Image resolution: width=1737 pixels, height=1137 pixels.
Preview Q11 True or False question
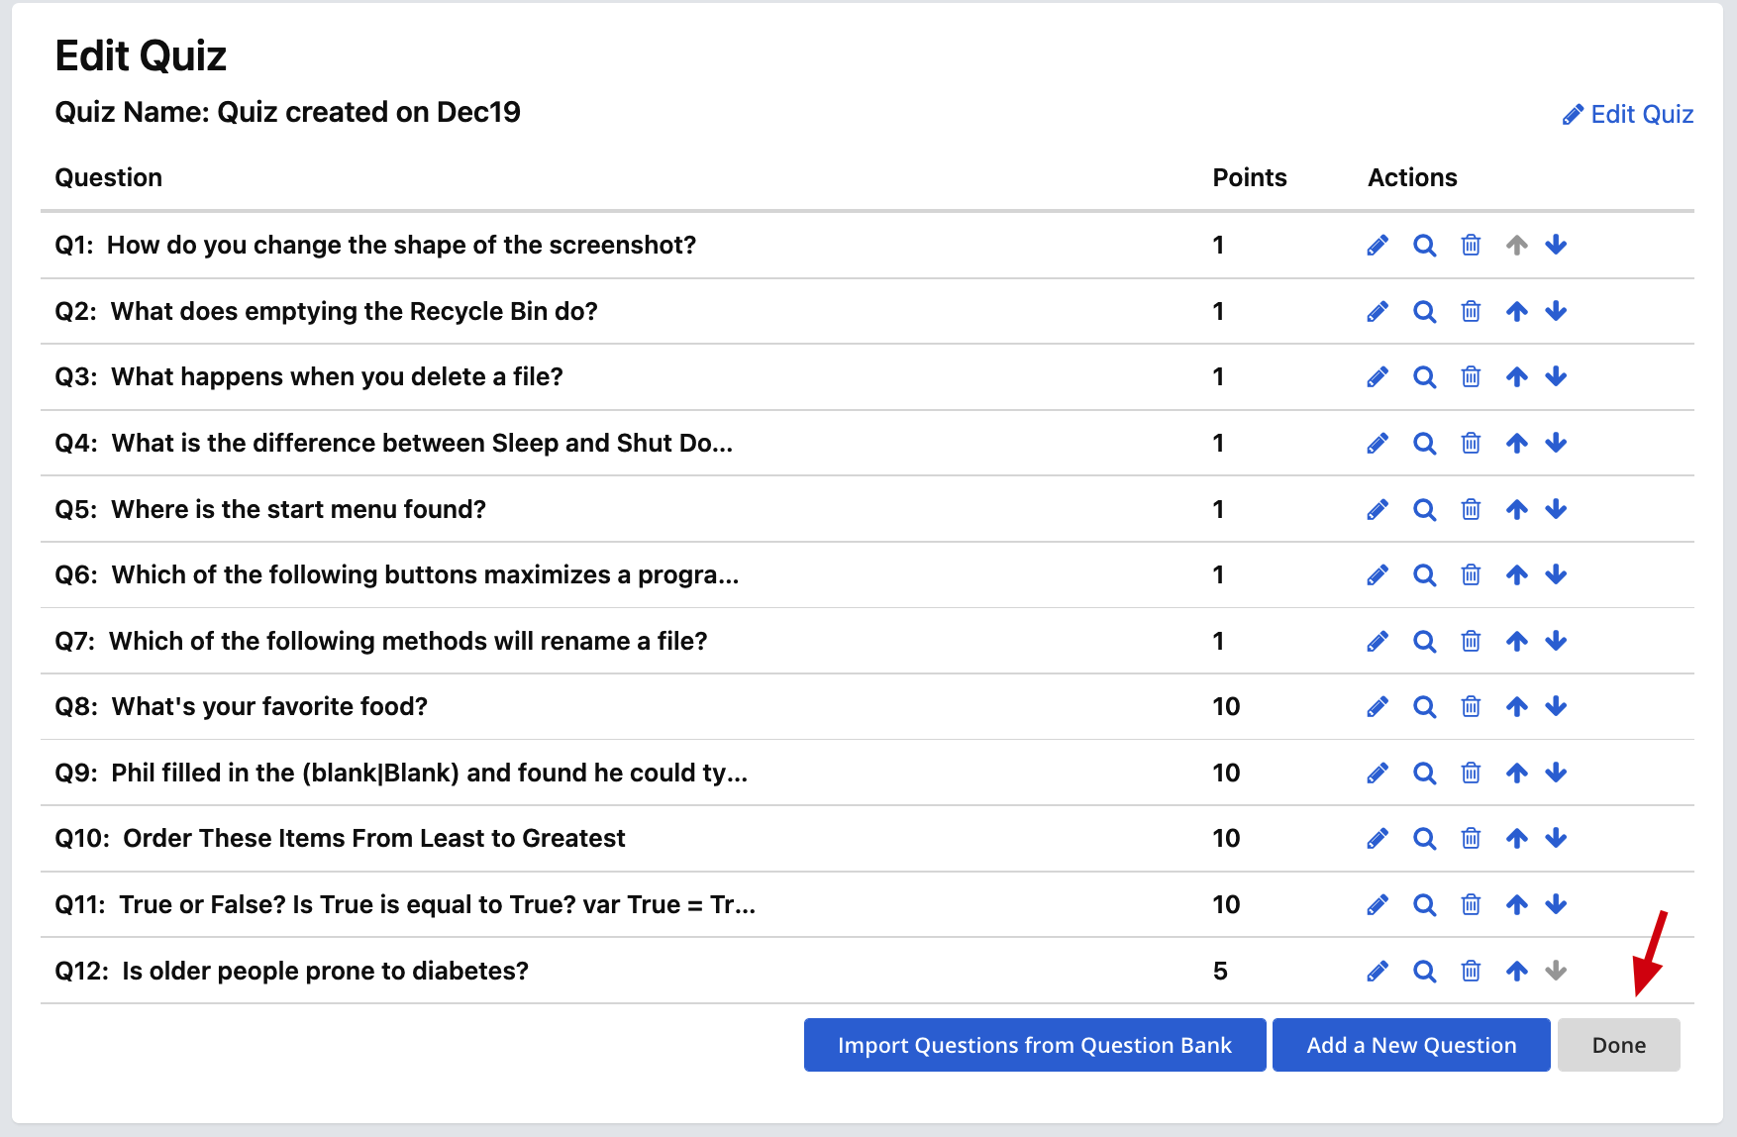pos(1424,904)
